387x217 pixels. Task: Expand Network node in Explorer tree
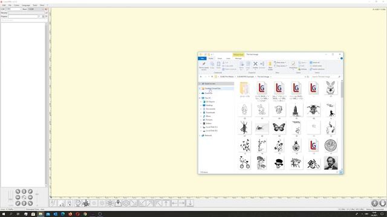[200, 136]
